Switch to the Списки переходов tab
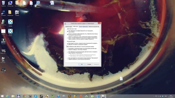The width and height of the screenshot is (175, 98). (x=83, y=27)
